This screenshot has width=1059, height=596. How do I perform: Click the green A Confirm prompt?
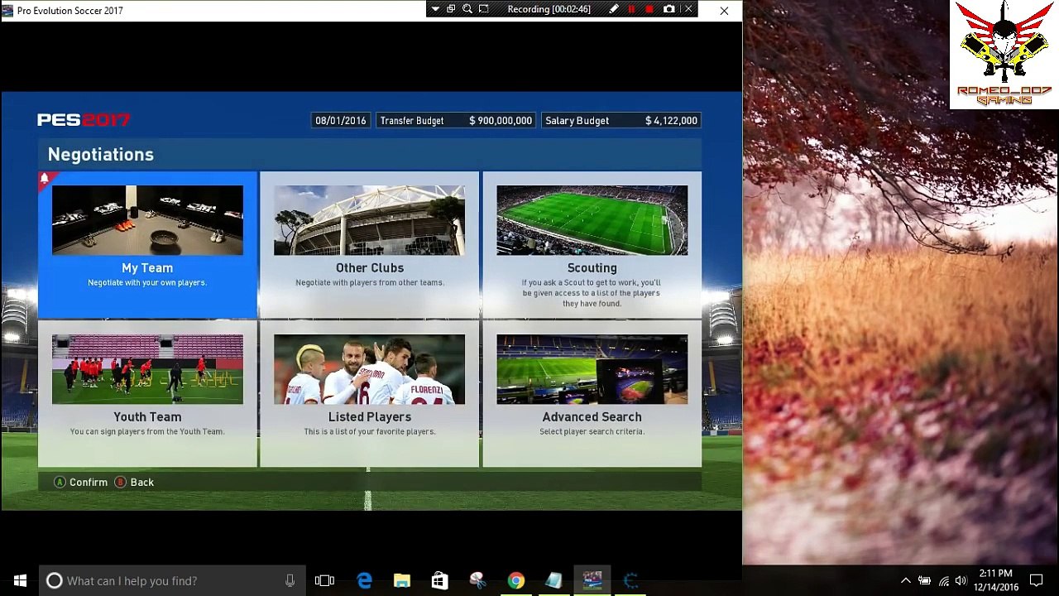[60, 482]
